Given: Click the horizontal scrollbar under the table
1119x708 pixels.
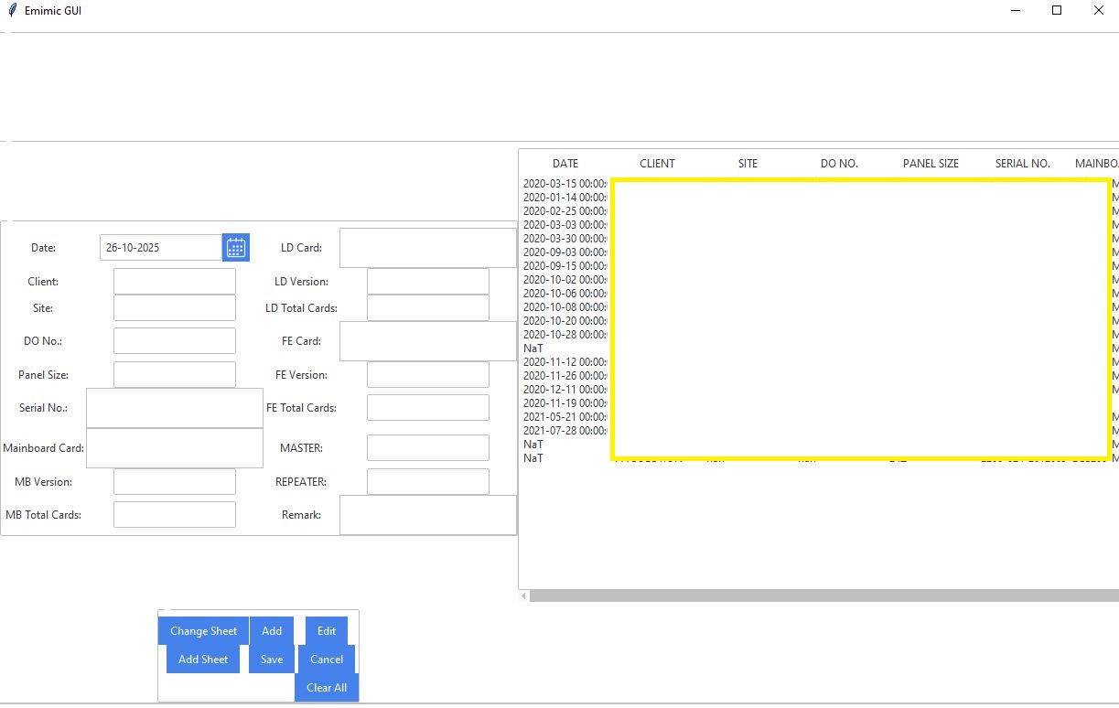Looking at the screenshot, I should tap(823, 596).
